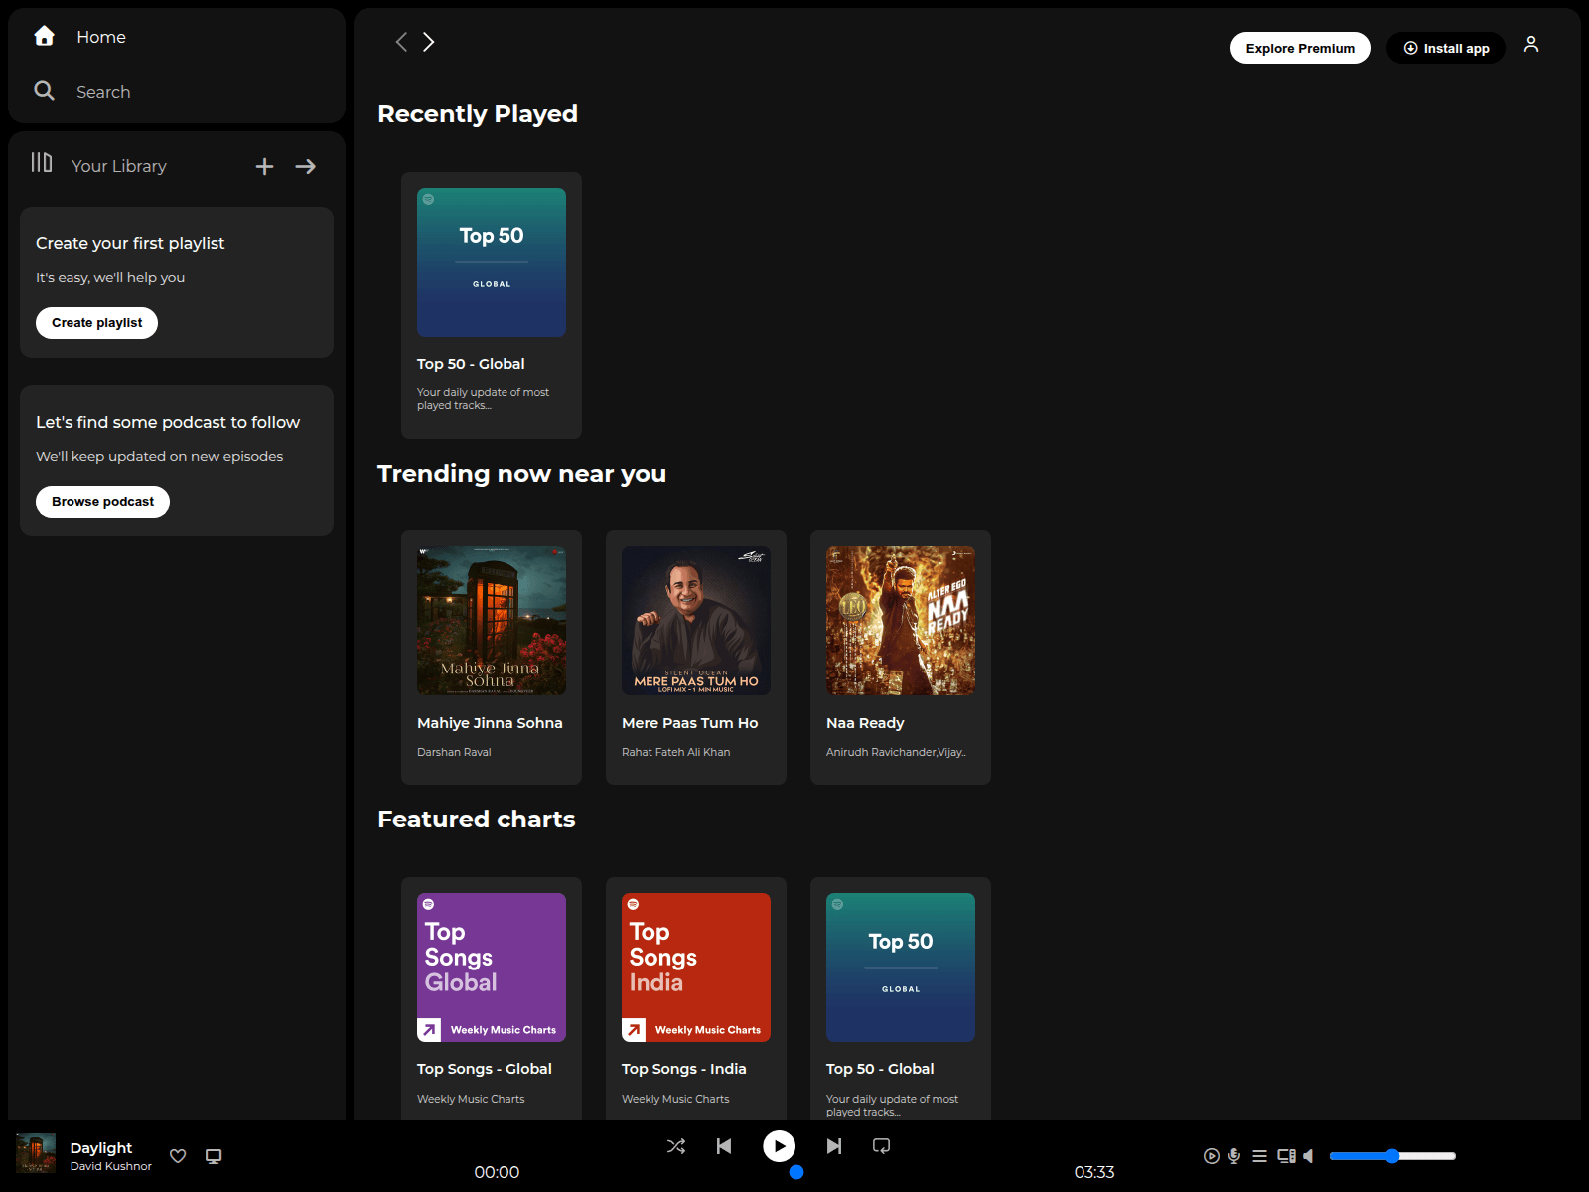Click the monitor icon beside the heart
This screenshot has height=1192, width=1589.
coord(214,1156)
